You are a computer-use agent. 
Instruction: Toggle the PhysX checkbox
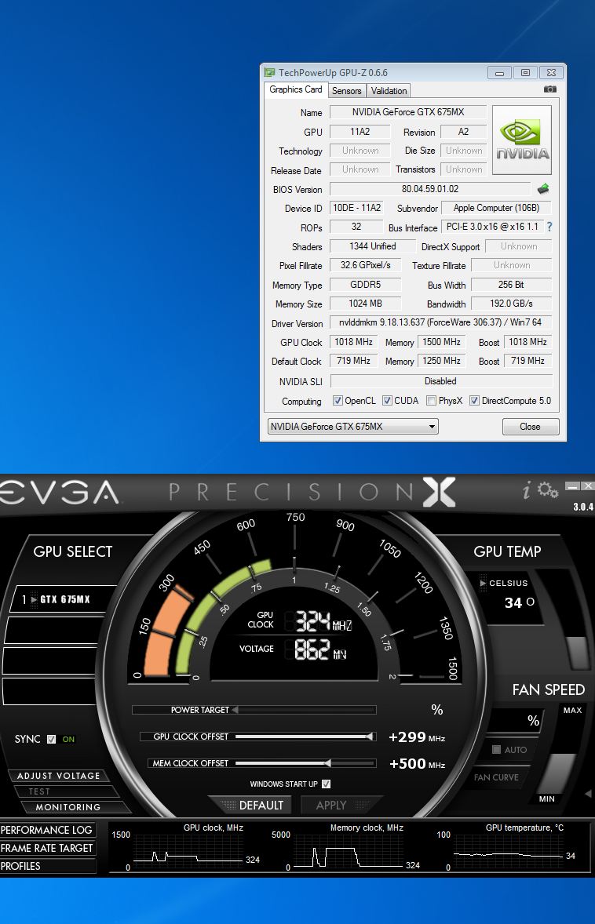(x=431, y=401)
